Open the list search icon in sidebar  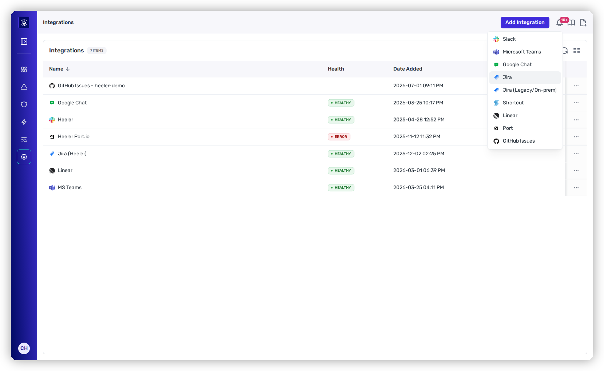pyautogui.click(x=24, y=140)
